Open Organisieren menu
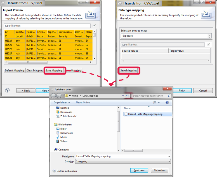 (x=62, y=102)
